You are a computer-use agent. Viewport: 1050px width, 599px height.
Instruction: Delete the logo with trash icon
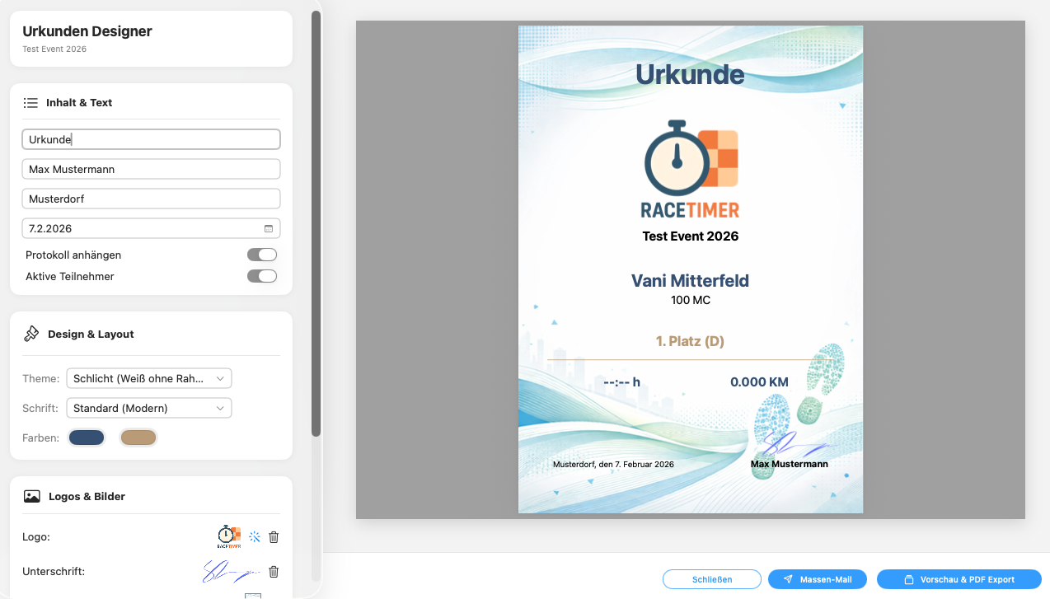[274, 537]
